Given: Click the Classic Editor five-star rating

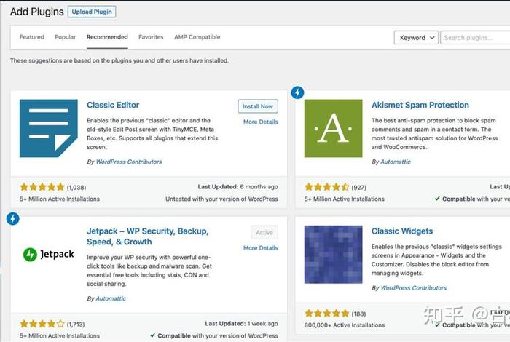Looking at the screenshot, I should [x=42, y=187].
